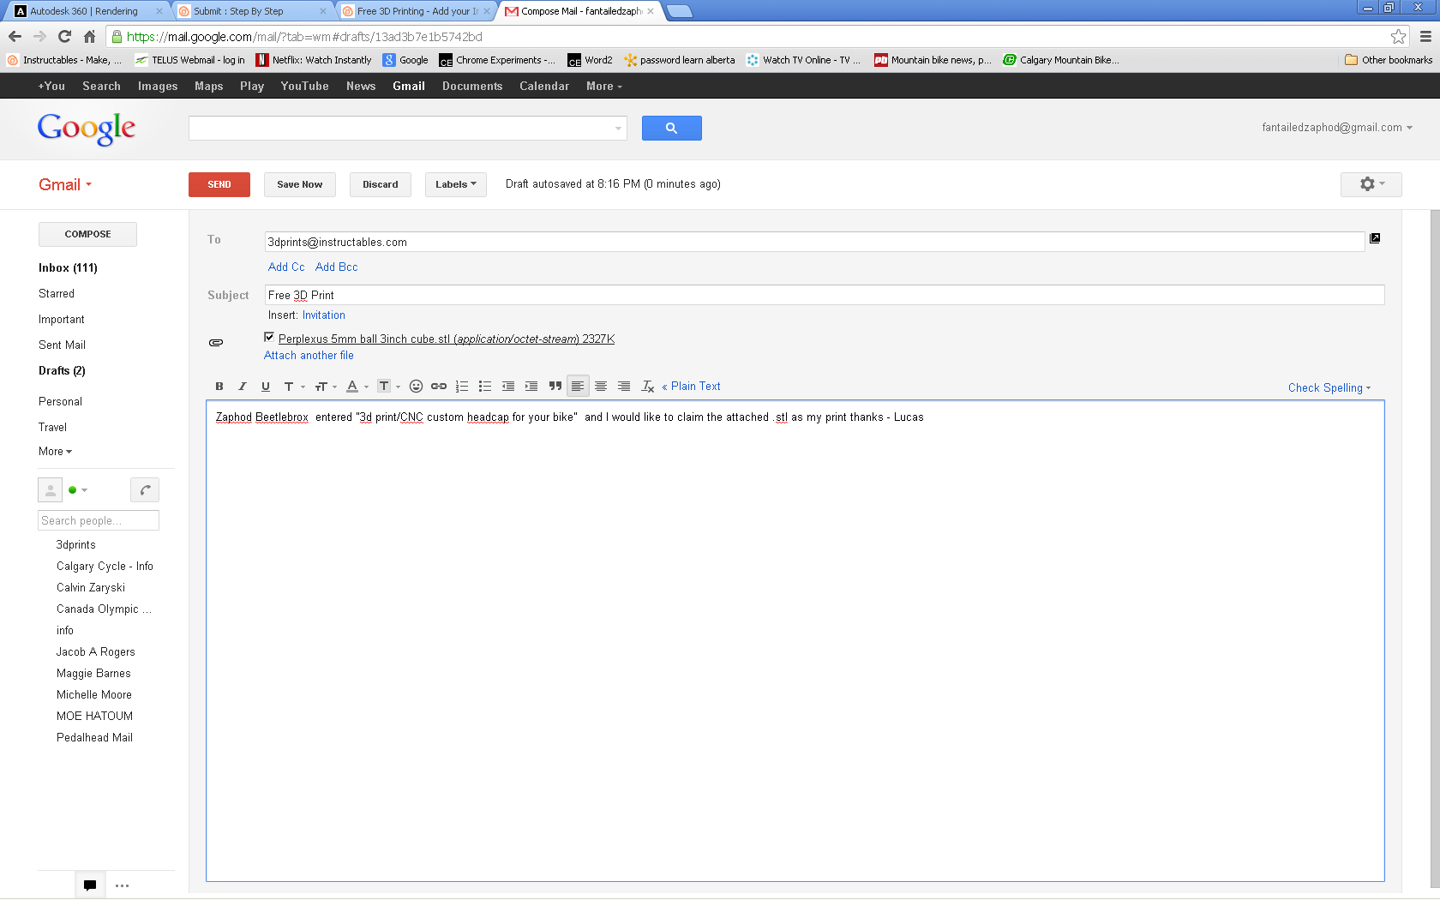1440x900 pixels.
Task: Open the fantailedzaphod account menu
Action: (1337, 128)
